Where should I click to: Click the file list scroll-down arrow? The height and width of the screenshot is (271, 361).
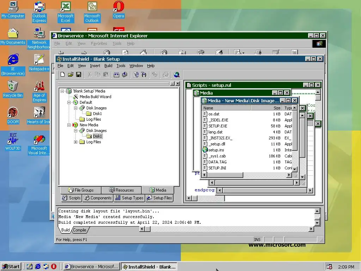(x=294, y=169)
